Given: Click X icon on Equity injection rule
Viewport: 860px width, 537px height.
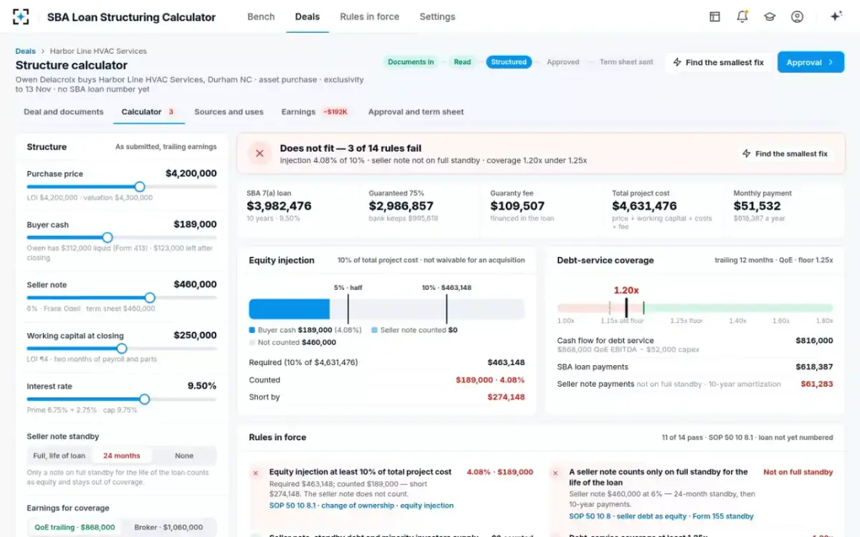Looking at the screenshot, I should (x=255, y=473).
